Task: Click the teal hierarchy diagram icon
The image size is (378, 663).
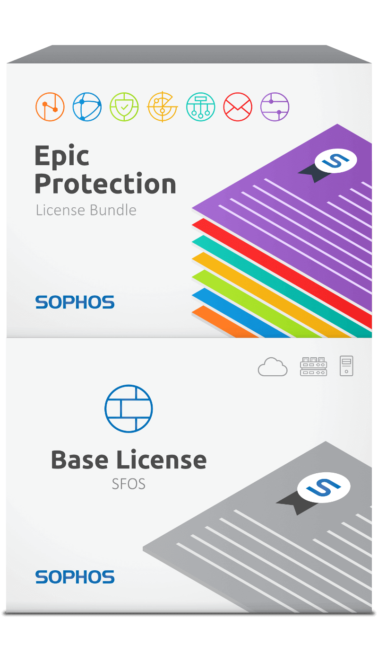Action: tap(201, 107)
